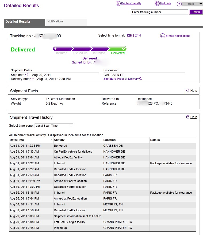
Task: Open the Help dropdown arrow at top
Action: (201, 4)
